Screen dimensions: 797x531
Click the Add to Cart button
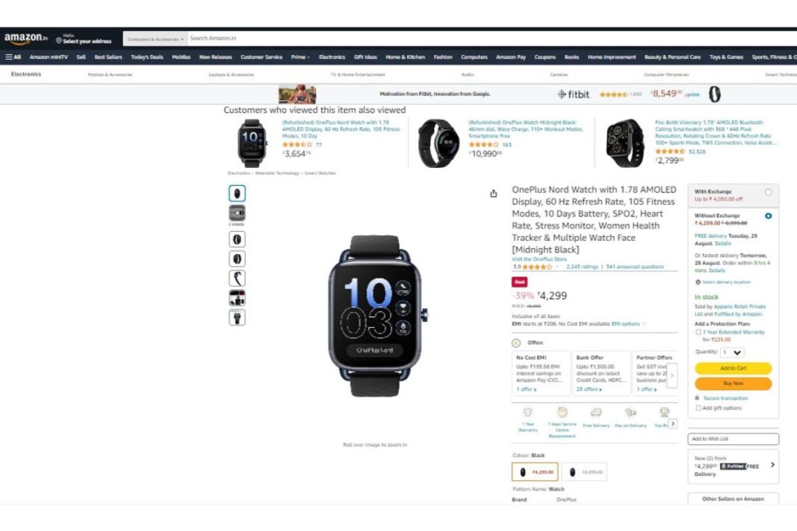[733, 368]
